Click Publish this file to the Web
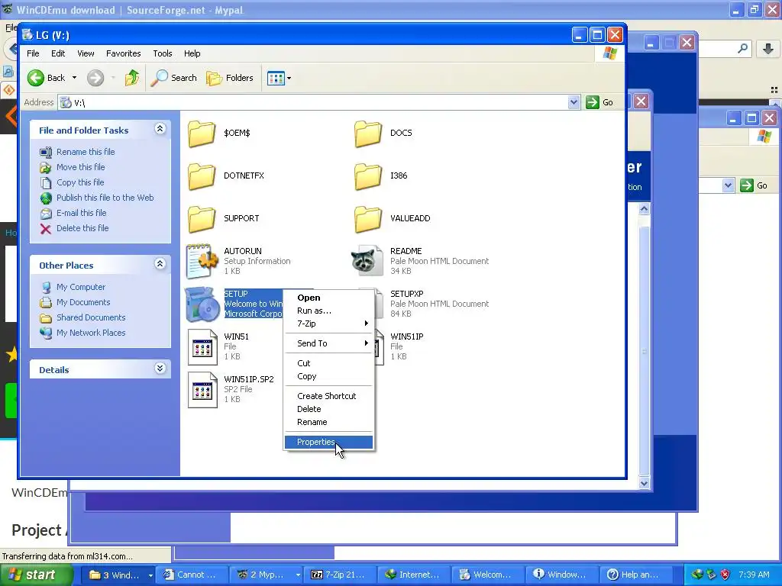The height and width of the screenshot is (586, 782). coord(105,198)
